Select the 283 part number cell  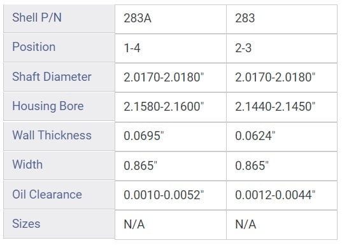(281, 19)
